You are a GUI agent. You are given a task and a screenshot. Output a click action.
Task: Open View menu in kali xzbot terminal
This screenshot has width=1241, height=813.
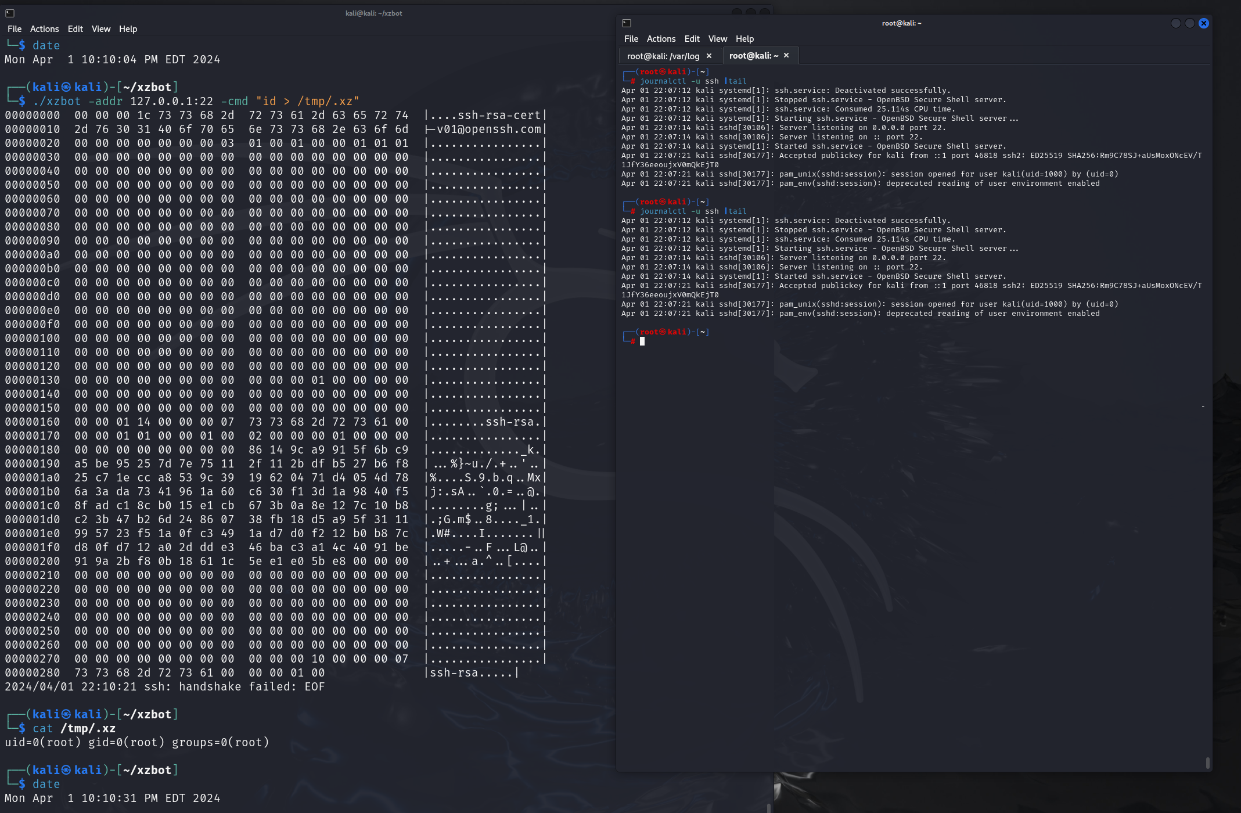click(100, 29)
